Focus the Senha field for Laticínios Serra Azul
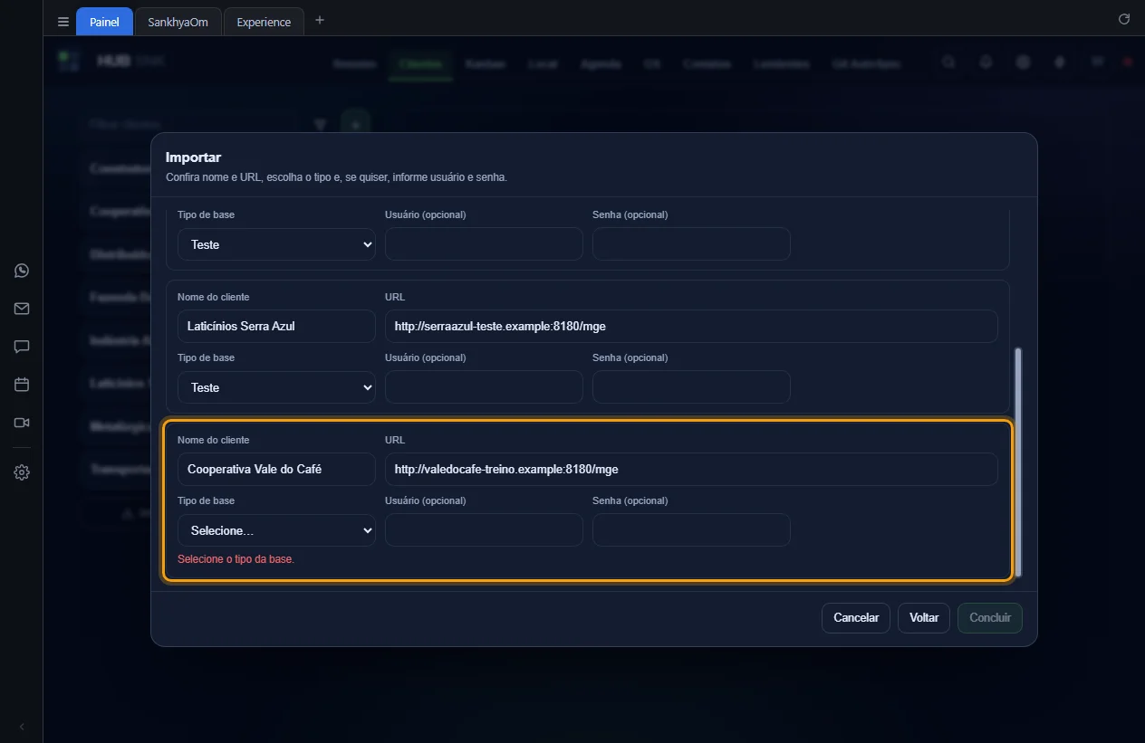The width and height of the screenshot is (1145, 743). 691,387
